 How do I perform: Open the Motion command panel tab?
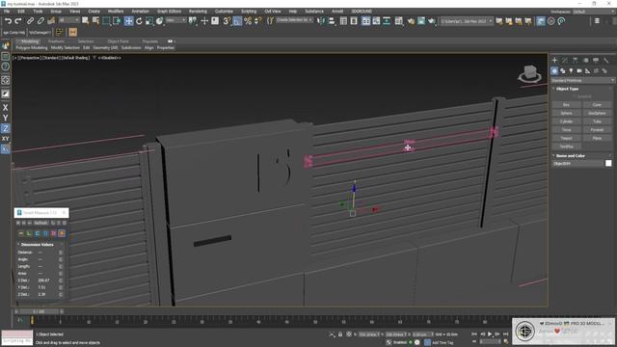click(585, 60)
